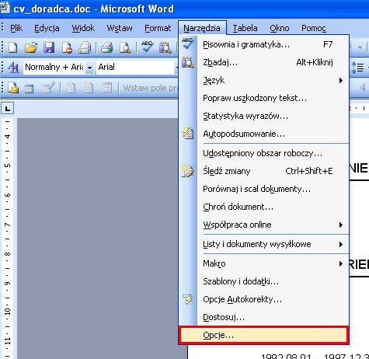The image size is (369, 359).
Task: Select Dostosuj from the menu
Action: pos(264,317)
